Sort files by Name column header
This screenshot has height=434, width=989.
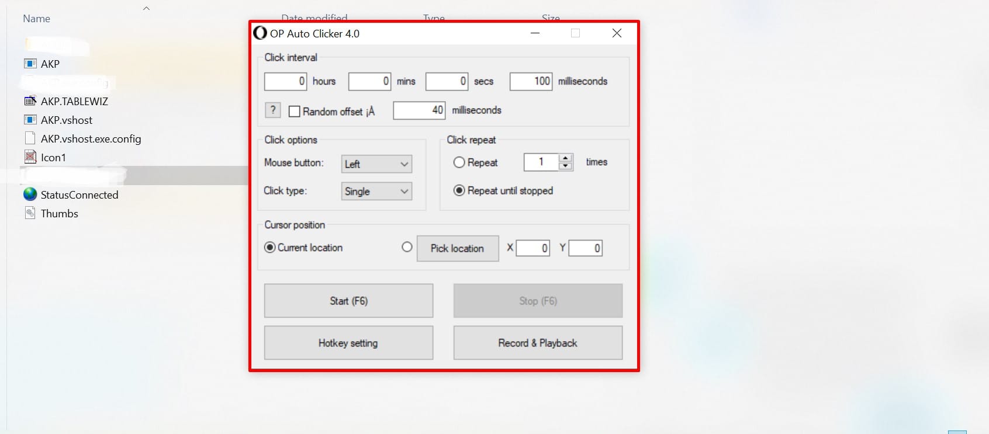point(36,19)
